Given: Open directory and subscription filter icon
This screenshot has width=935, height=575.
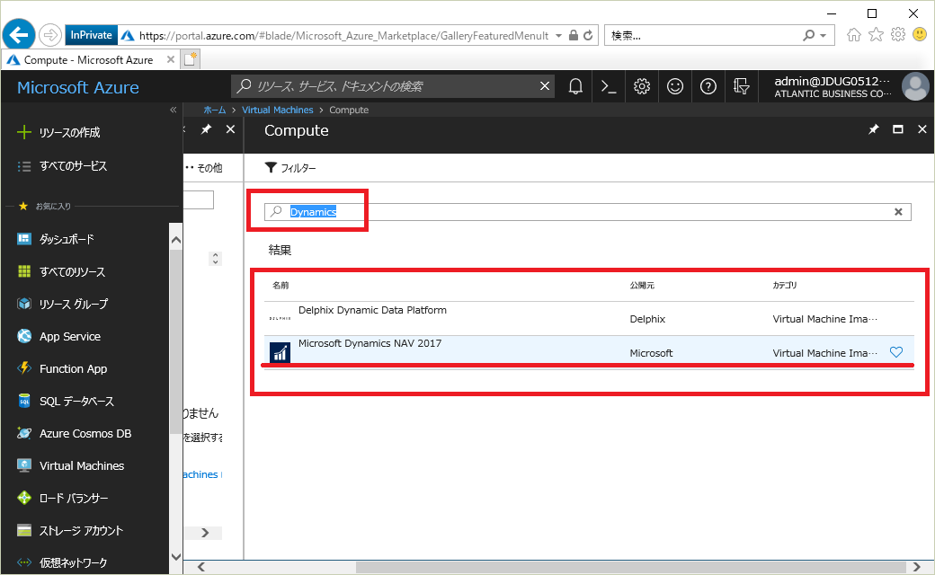Looking at the screenshot, I should [741, 87].
